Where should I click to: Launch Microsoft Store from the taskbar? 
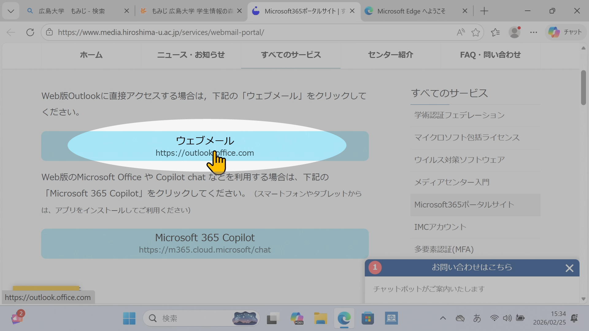click(x=368, y=318)
